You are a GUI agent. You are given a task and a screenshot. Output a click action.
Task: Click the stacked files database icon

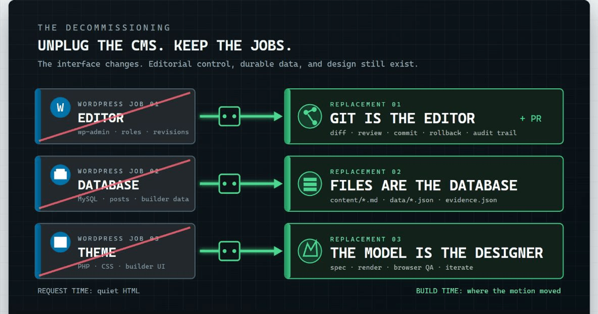click(x=310, y=184)
